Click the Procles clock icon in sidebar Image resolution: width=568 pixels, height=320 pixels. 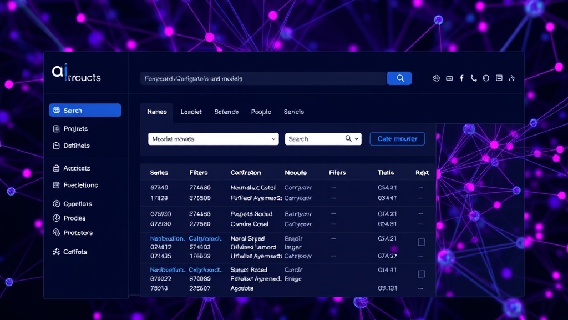coord(56,218)
